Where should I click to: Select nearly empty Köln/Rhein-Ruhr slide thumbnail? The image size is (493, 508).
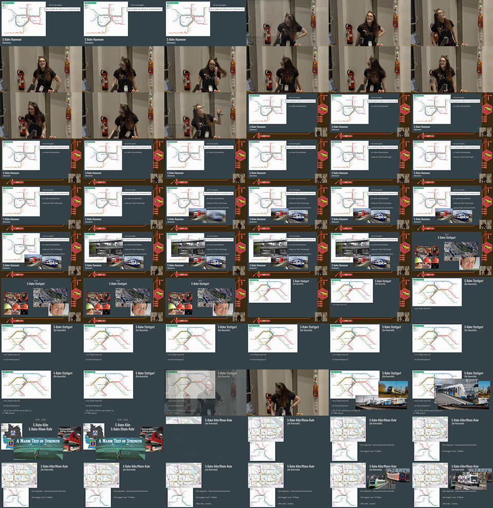coord(205,439)
